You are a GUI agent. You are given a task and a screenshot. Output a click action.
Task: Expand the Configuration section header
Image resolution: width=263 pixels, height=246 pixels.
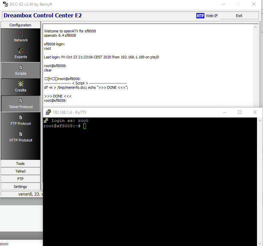[x=20, y=25]
